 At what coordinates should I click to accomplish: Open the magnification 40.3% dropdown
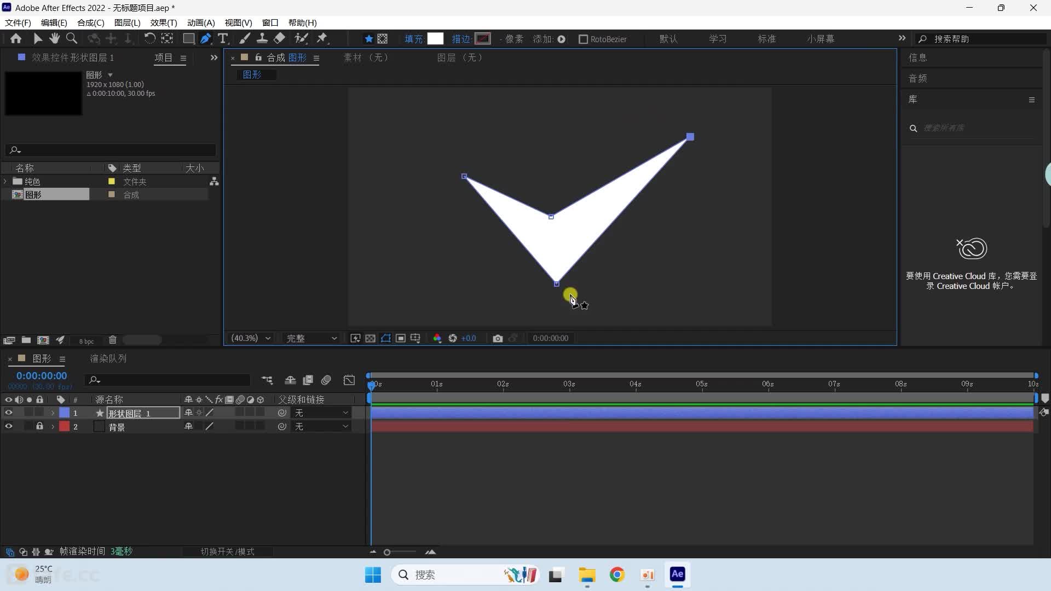pyautogui.click(x=251, y=338)
